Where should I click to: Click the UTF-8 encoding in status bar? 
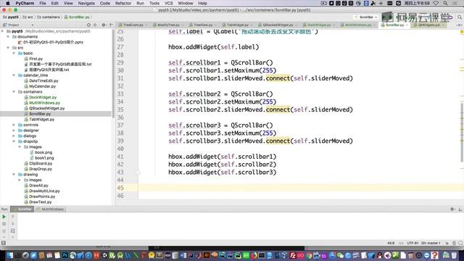click(x=413, y=243)
